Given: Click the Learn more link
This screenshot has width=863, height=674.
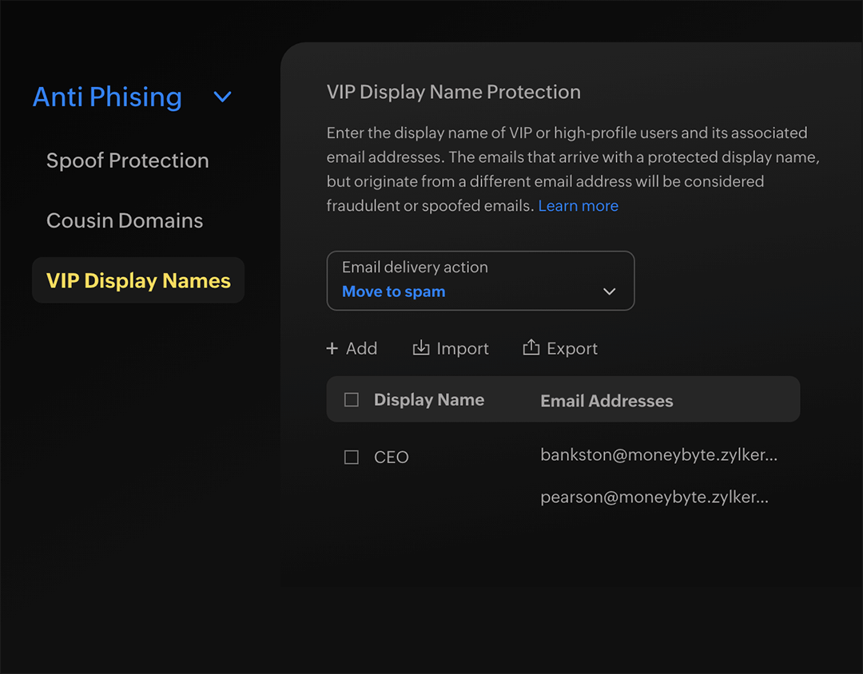Looking at the screenshot, I should coord(578,205).
